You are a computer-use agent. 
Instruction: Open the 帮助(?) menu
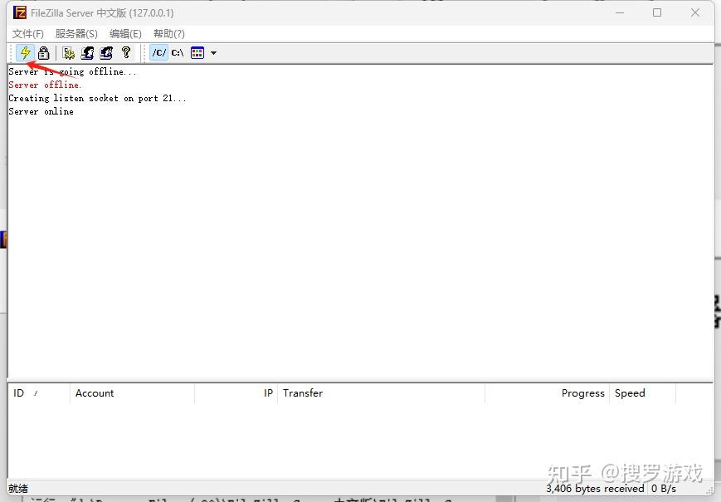tap(168, 33)
